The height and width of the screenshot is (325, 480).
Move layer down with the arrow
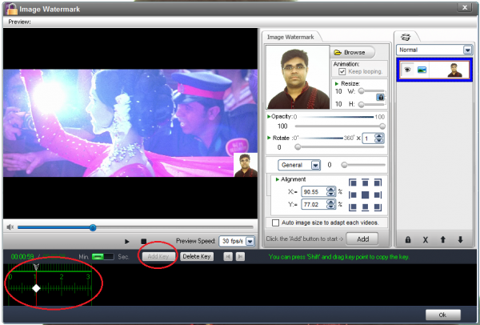click(461, 240)
